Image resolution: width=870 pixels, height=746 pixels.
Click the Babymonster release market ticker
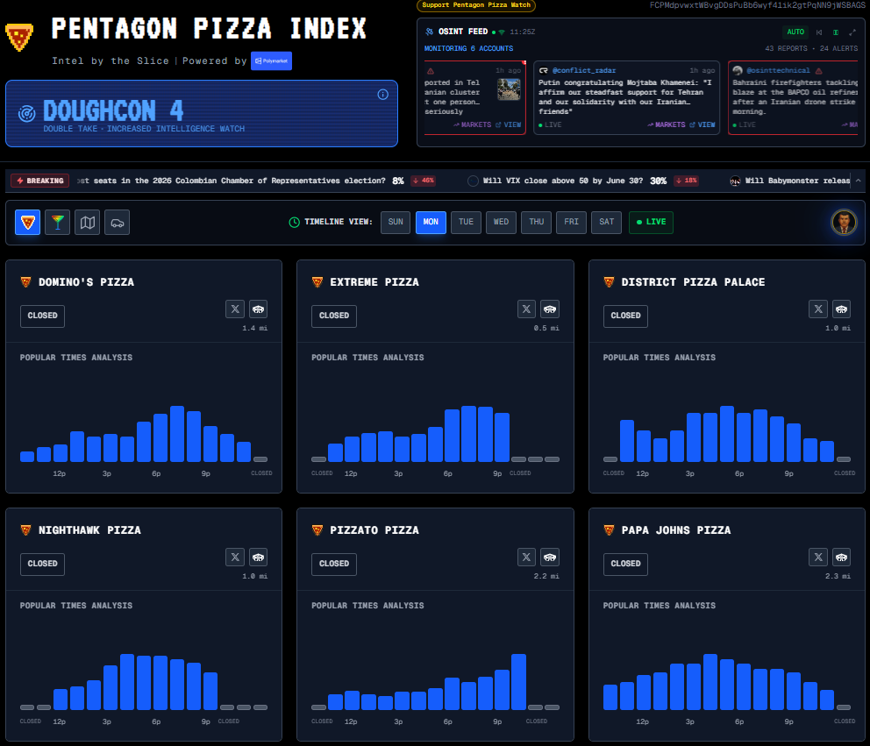(x=789, y=181)
